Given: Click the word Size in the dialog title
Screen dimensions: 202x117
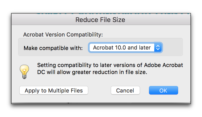Looking at the screenshot, I should click(119, 20).
